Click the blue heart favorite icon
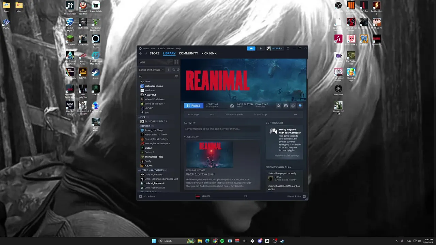Screen dimensions: 436x245 click(300, 106)
